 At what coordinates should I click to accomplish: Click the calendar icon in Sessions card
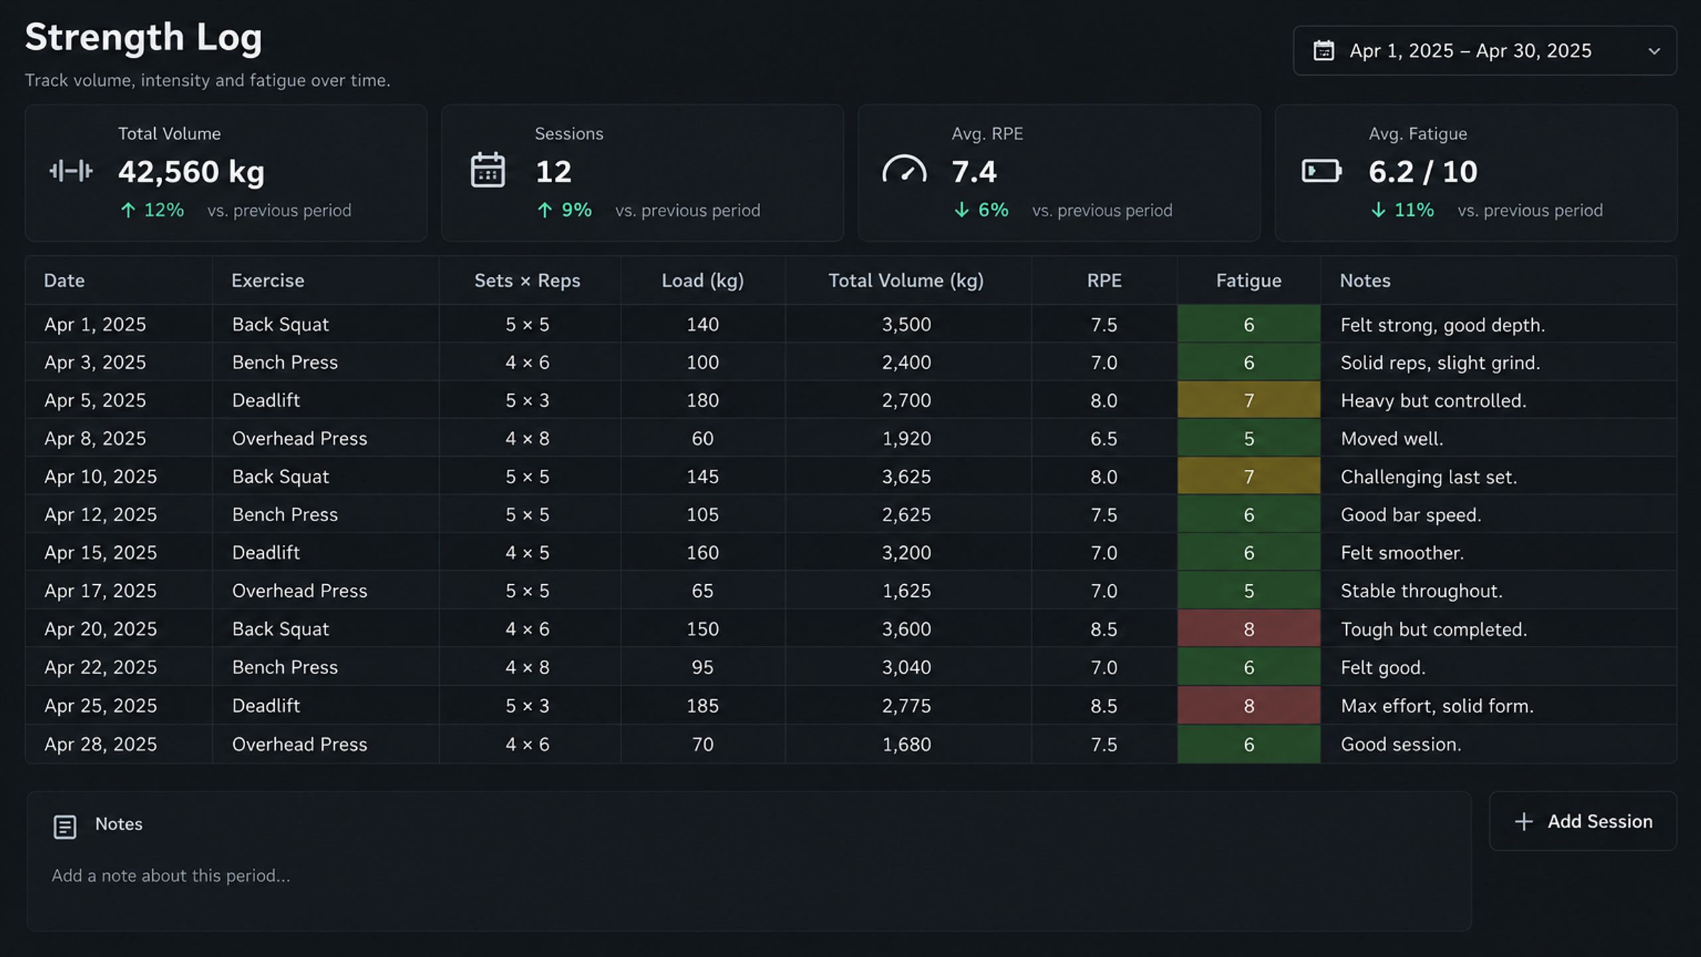(488, 170)
